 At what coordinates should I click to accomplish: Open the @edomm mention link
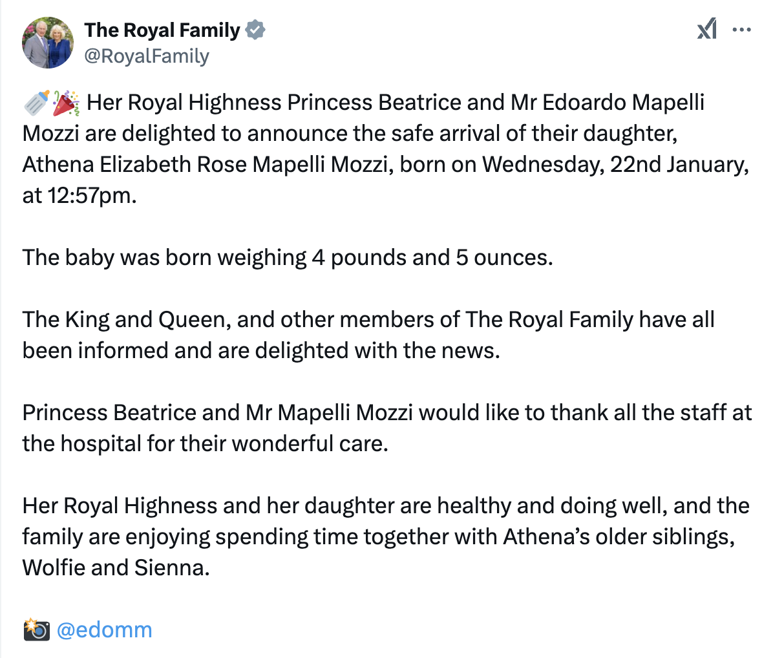(104, 630)
